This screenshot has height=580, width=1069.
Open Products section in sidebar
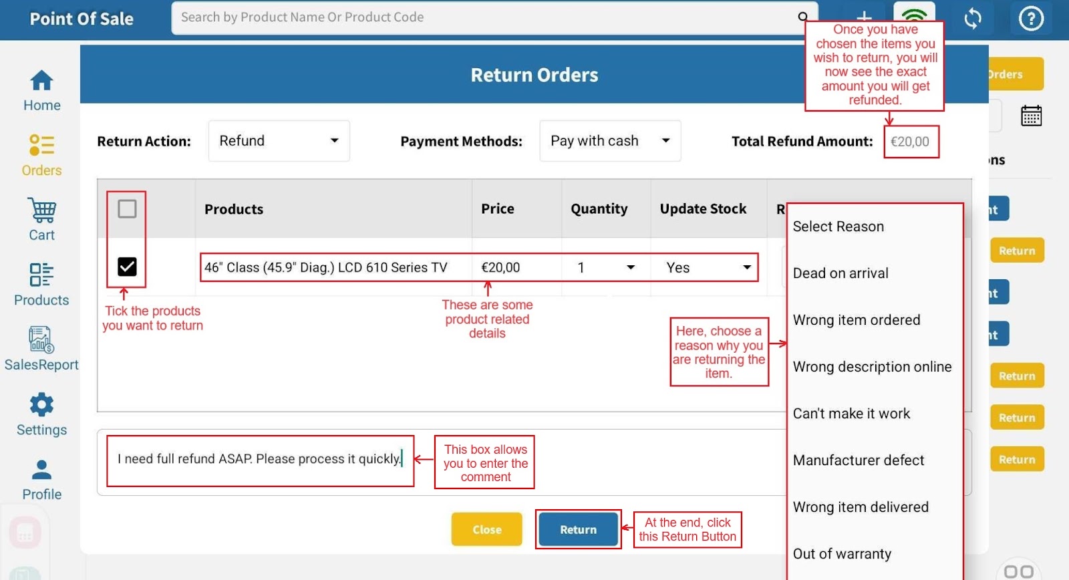(41, 285)
